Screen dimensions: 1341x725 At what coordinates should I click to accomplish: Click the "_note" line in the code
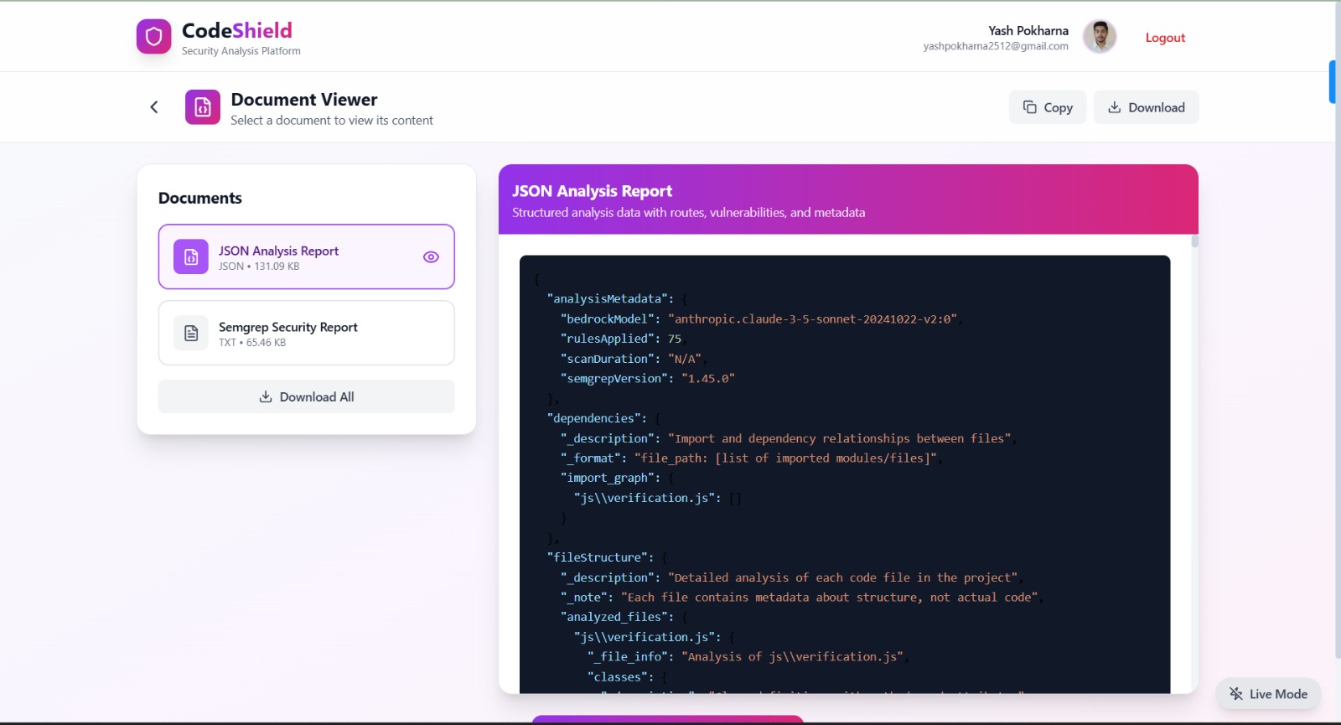coord(801,598)
